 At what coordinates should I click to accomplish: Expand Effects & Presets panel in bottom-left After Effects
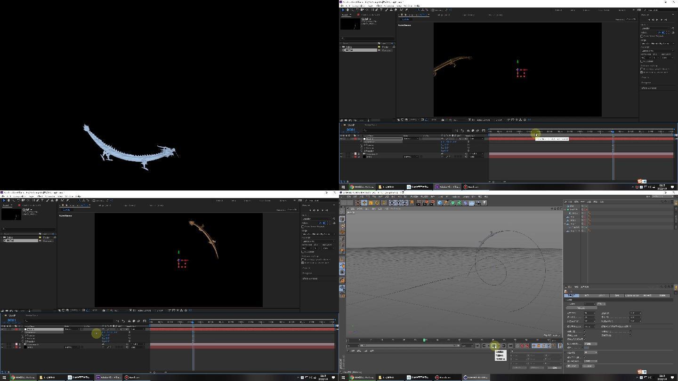tap(309, 278)
